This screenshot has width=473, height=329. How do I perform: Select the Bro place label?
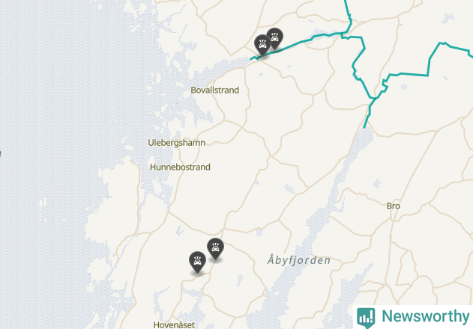coord(394,206)
